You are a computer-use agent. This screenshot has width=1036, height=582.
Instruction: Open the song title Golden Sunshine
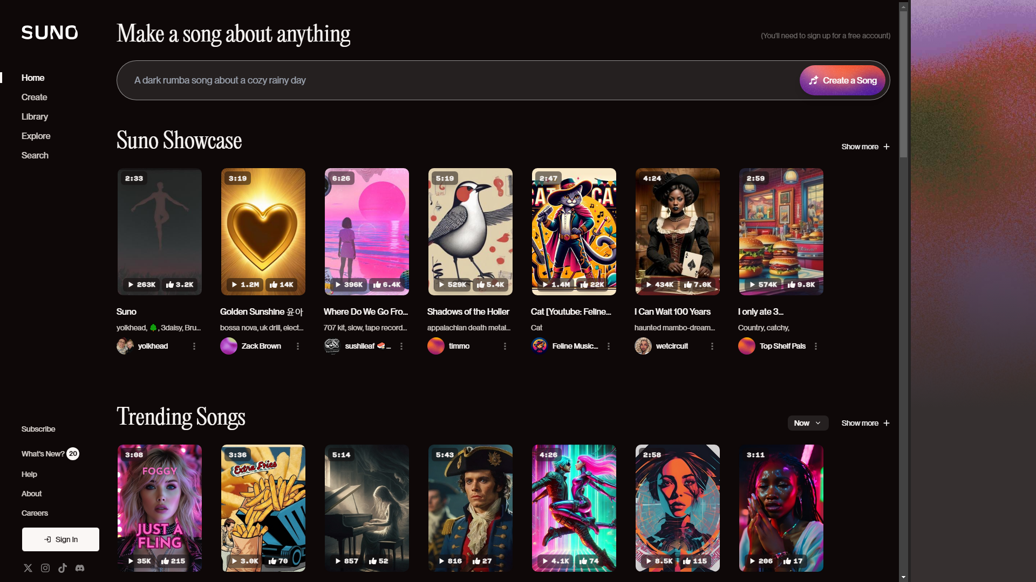point(261,311)
